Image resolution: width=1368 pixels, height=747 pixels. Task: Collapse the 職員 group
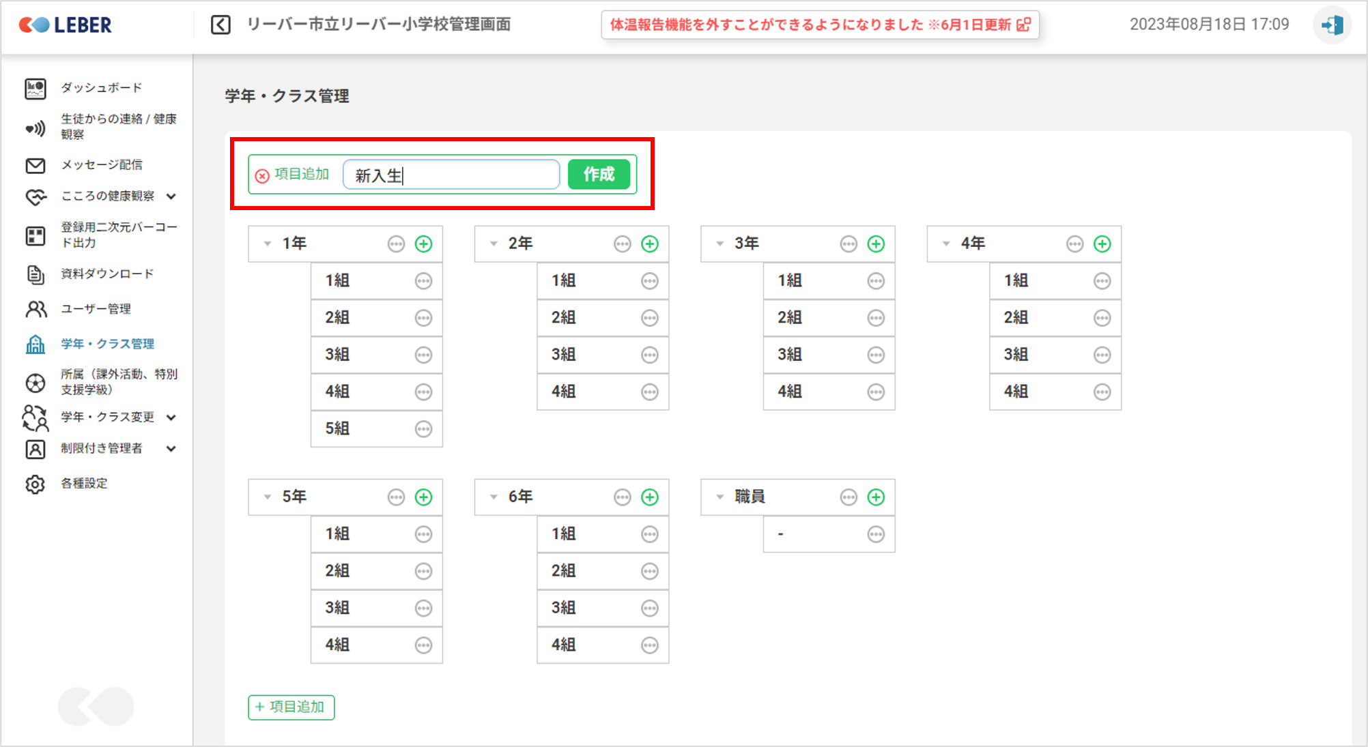719,497
